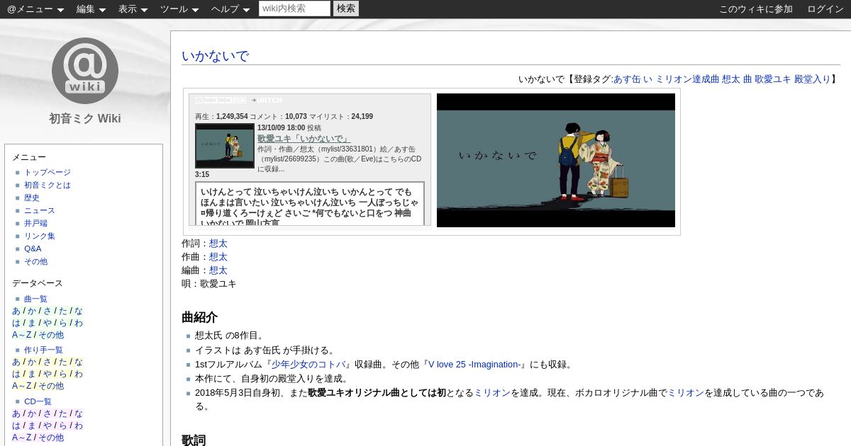Screen dimensions: 851x446
Task: Click the 初音ミク Wiki site title
Action: point(85,118)
